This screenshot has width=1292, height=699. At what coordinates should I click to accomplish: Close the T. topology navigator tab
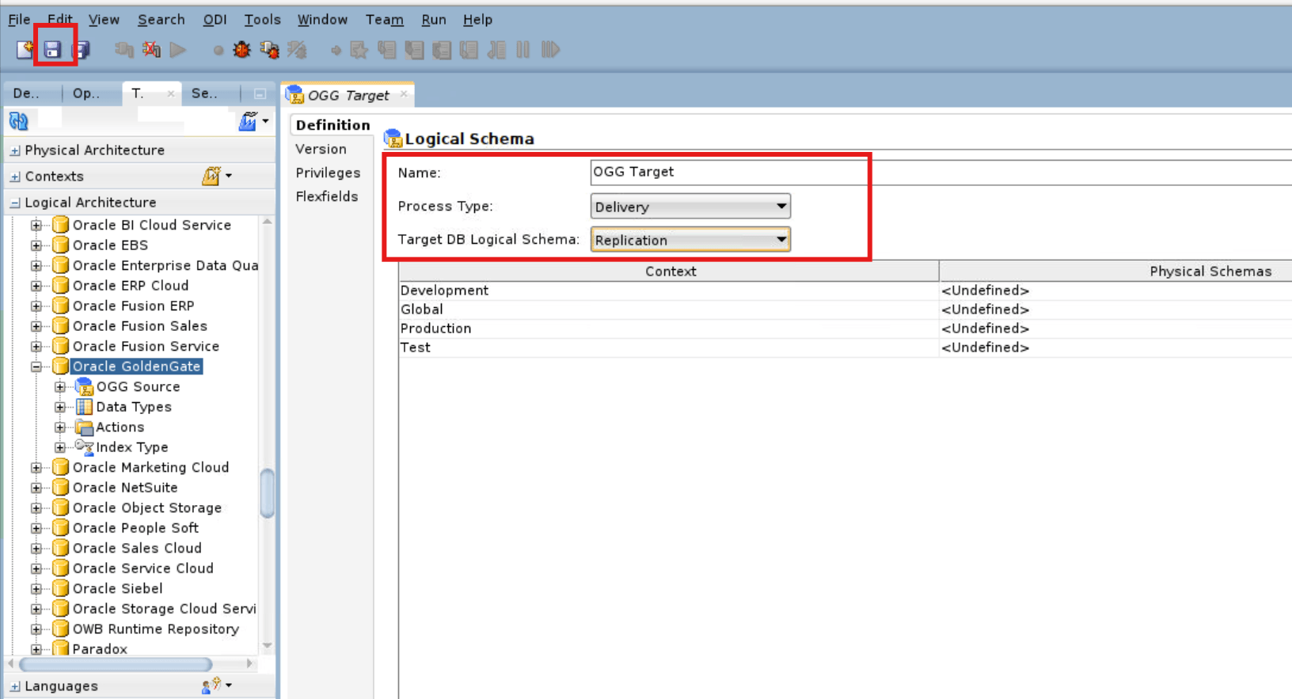click(x=171, y=93)
